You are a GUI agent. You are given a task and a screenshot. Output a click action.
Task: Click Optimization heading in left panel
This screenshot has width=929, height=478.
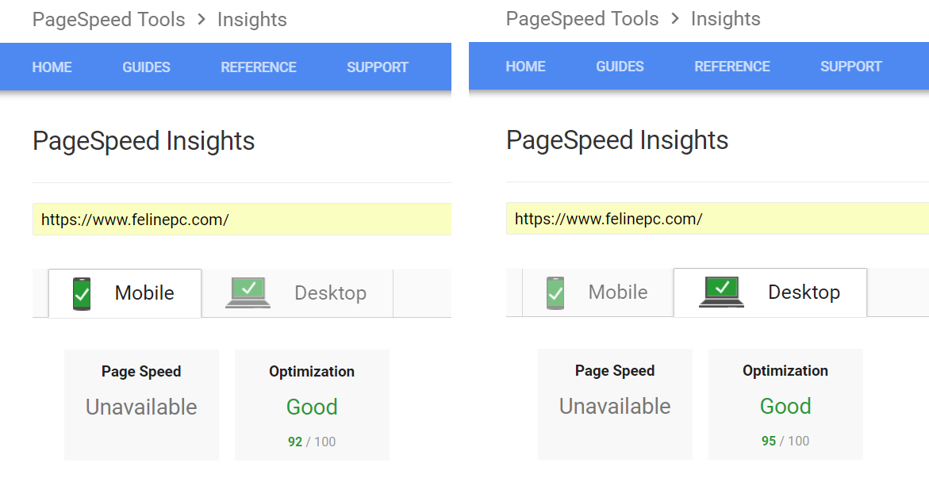coord(312,372)
